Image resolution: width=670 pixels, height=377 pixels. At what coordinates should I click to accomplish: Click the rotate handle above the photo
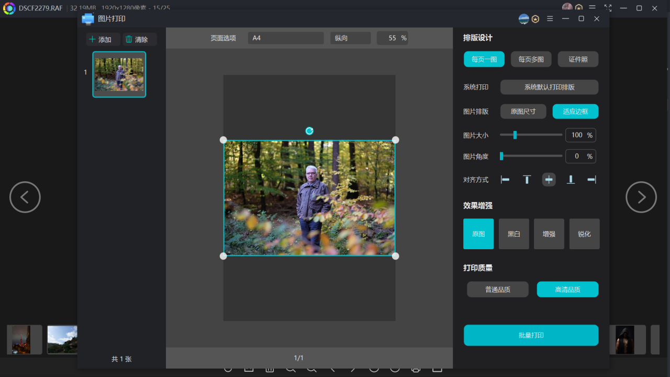point(309,131)
